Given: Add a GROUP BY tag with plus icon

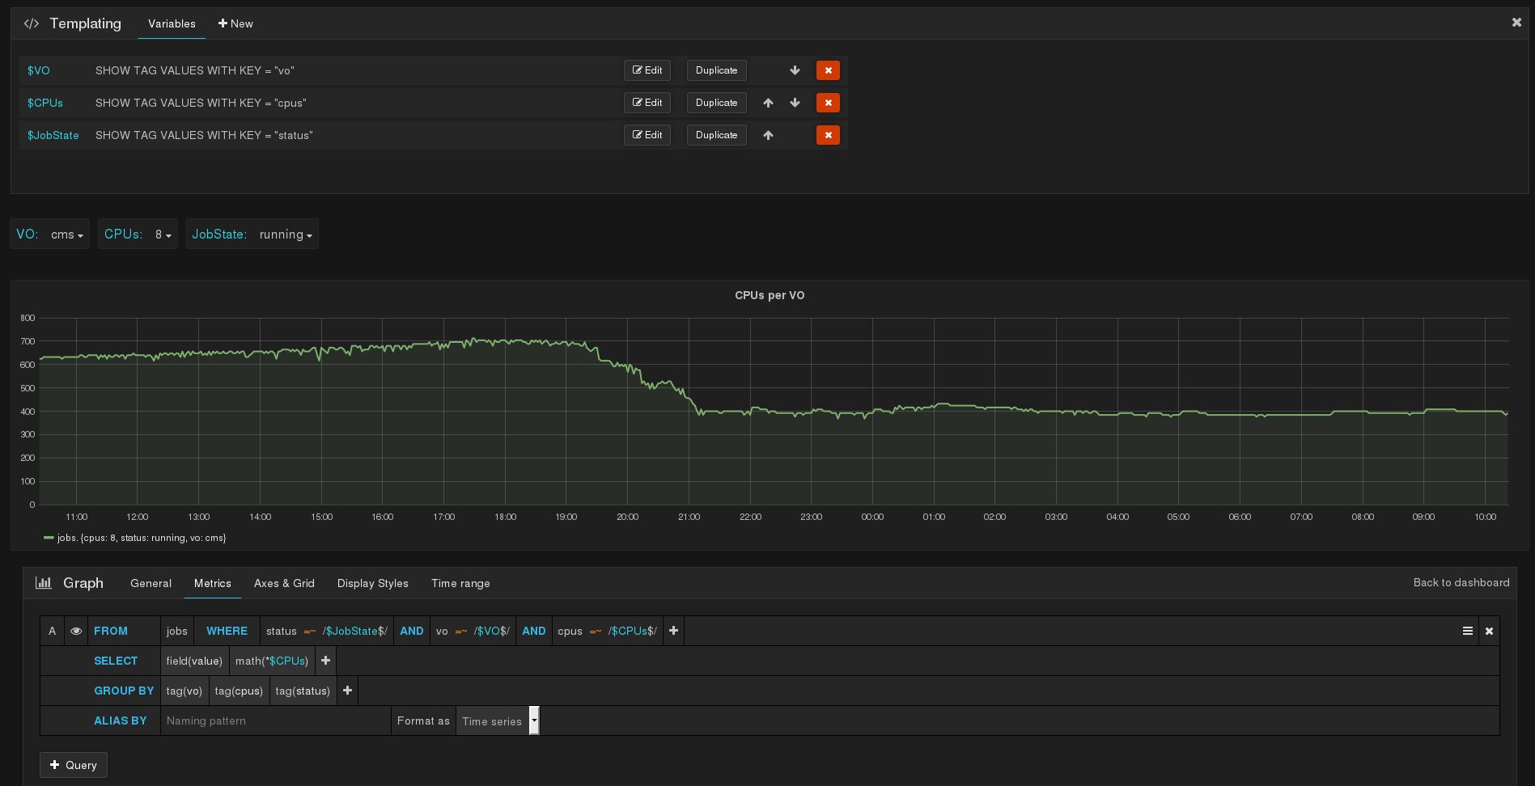Looking at the screenshot, I should click(347, 691).
